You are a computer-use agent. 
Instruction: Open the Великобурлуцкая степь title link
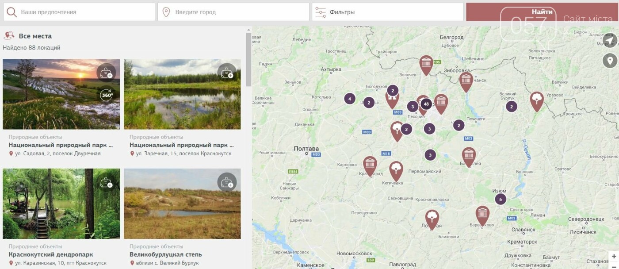point(166,254)
